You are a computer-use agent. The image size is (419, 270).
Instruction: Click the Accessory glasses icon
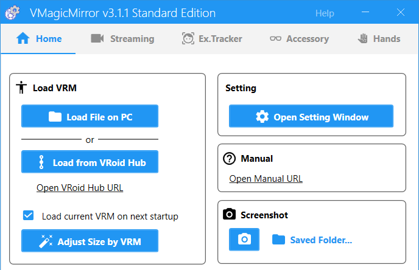pyautogui.click(x=275, y=39)
